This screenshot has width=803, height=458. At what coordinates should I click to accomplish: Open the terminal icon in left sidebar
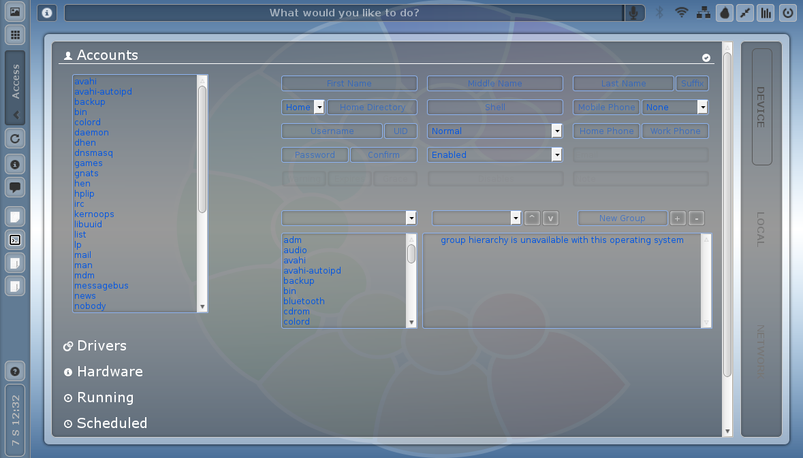pyautogui.click(x=15, y=240)
